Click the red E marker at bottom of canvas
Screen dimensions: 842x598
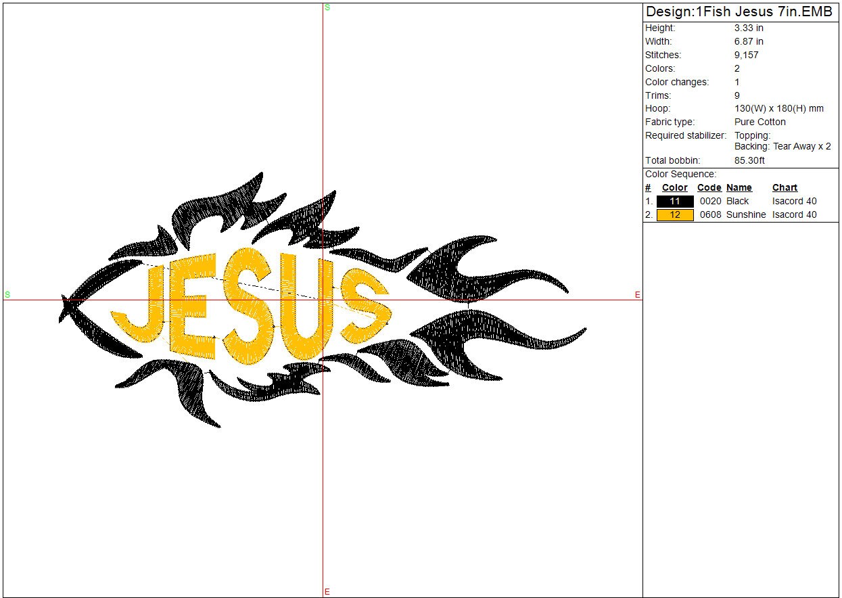tap(327, 592)
